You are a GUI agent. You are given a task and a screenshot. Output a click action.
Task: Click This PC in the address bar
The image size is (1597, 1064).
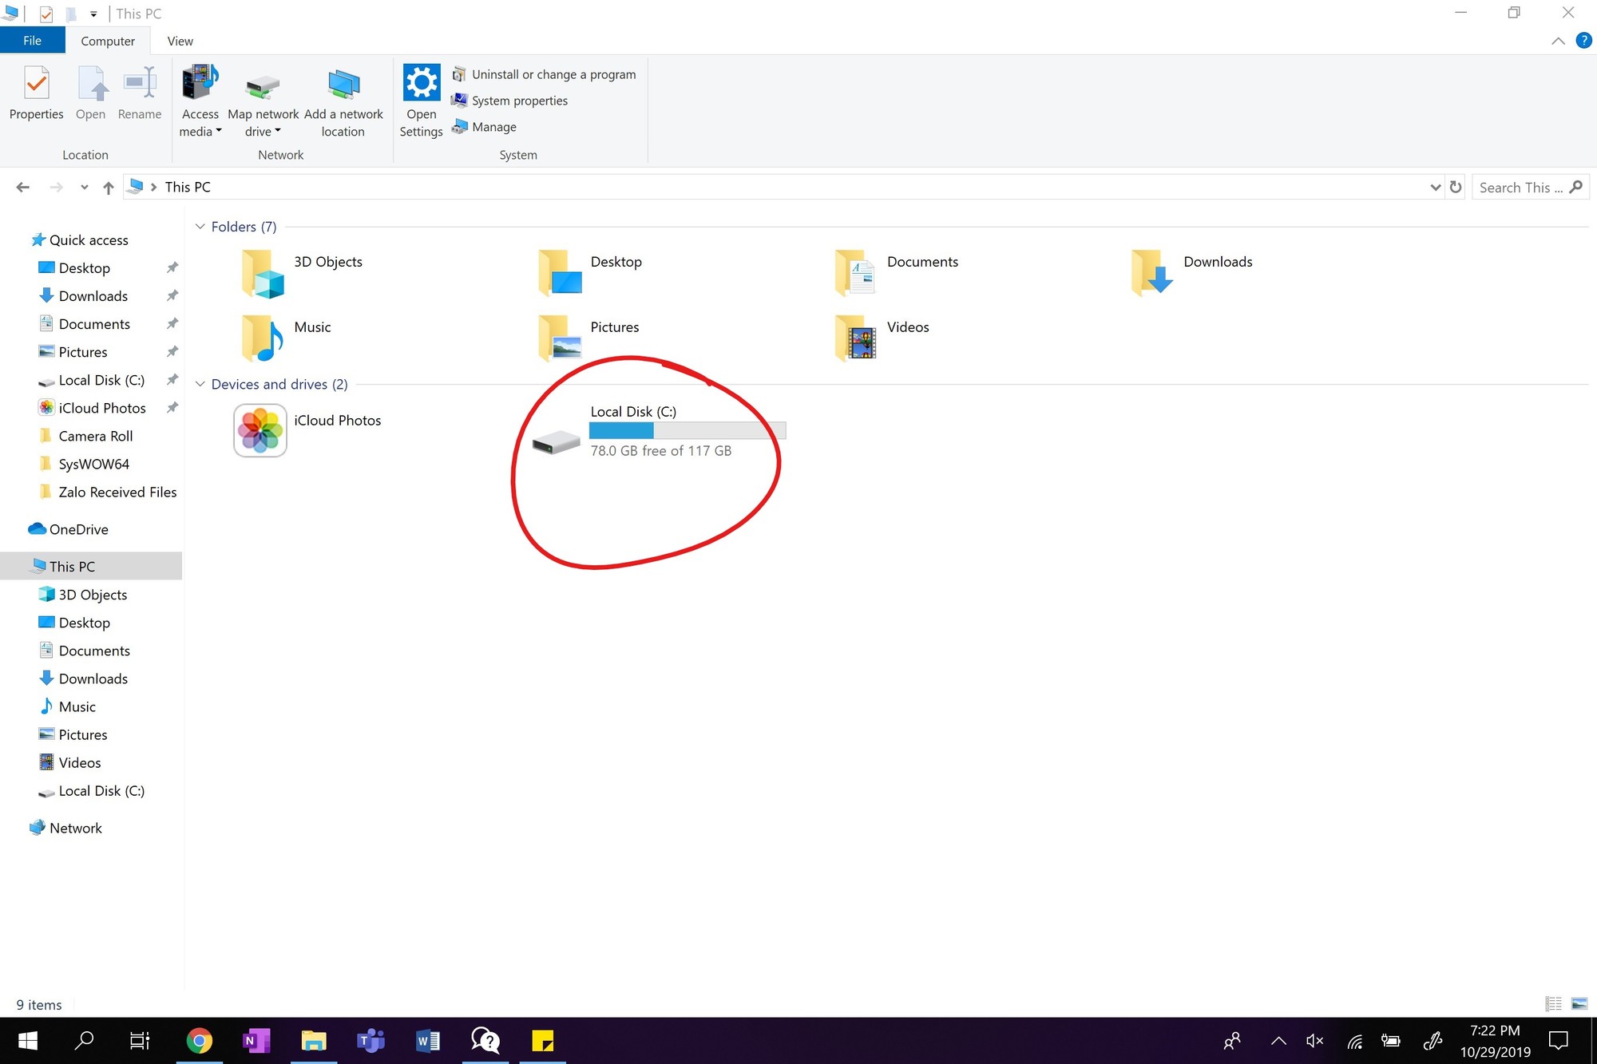click(x=188, y=187)
